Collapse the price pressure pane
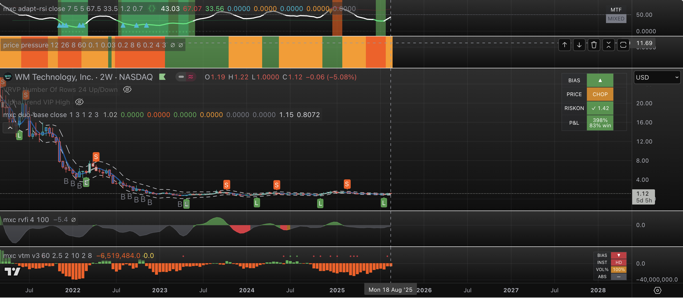The width and height of the screenshot is (683, 298). (608, 45)
